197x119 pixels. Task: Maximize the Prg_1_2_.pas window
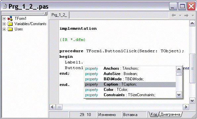click(182, 6)
